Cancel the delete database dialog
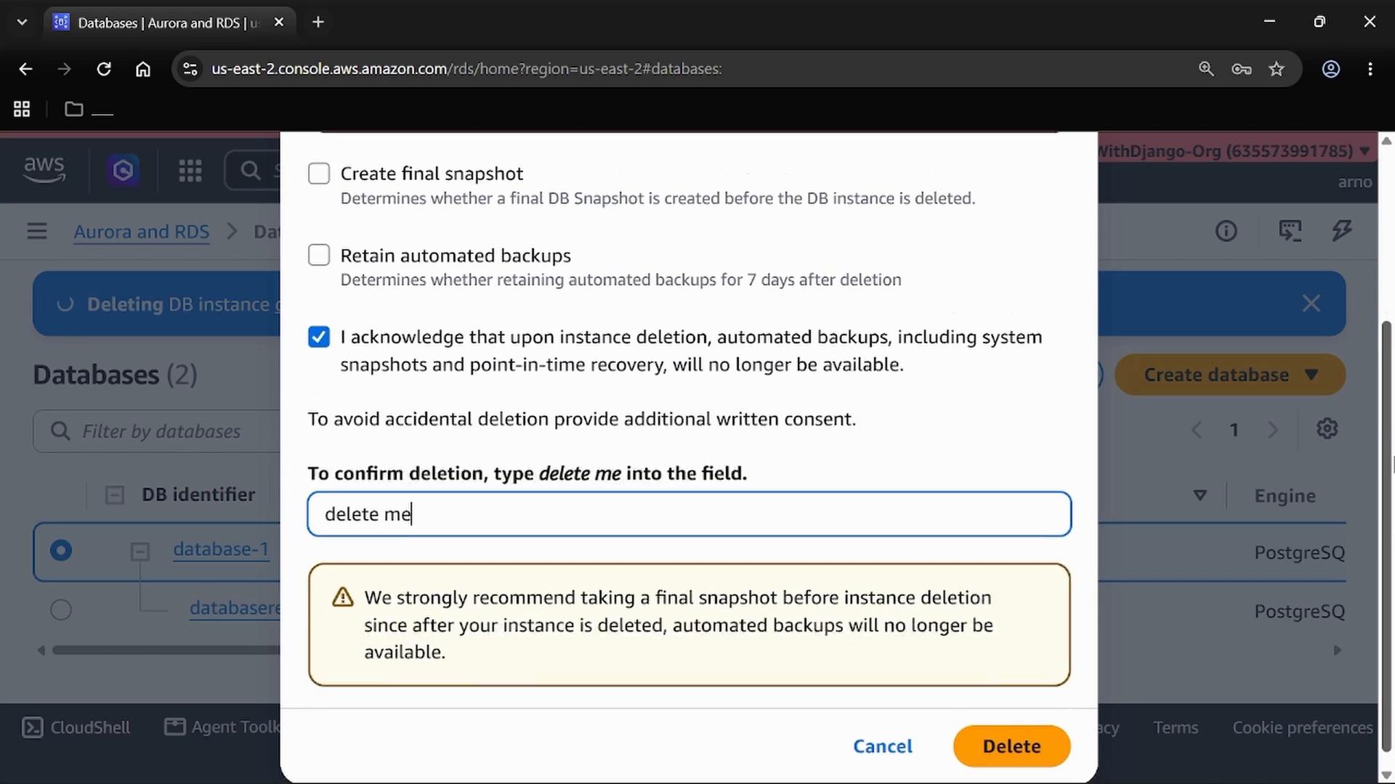This screenshot has width=1395, height=784. [x=883, y=746]
